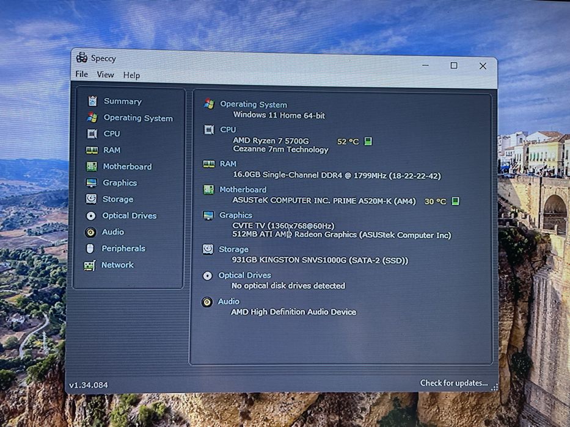Click Optical Drives heading link in summary
The width and height of the screenshot is (570, 427).
pos(244,275)
